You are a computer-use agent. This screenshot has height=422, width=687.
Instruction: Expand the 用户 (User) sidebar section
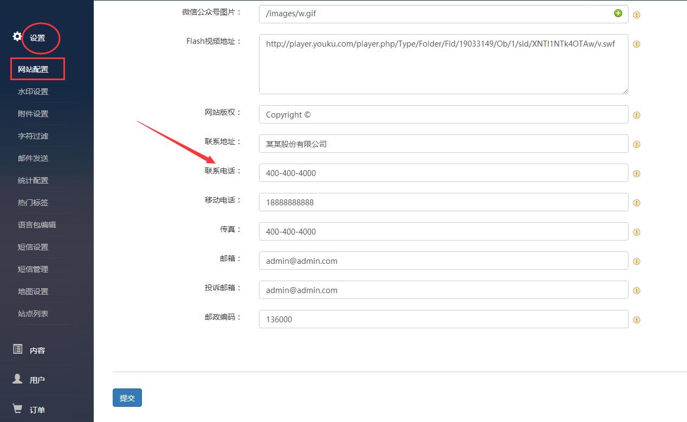coord(37,380)
